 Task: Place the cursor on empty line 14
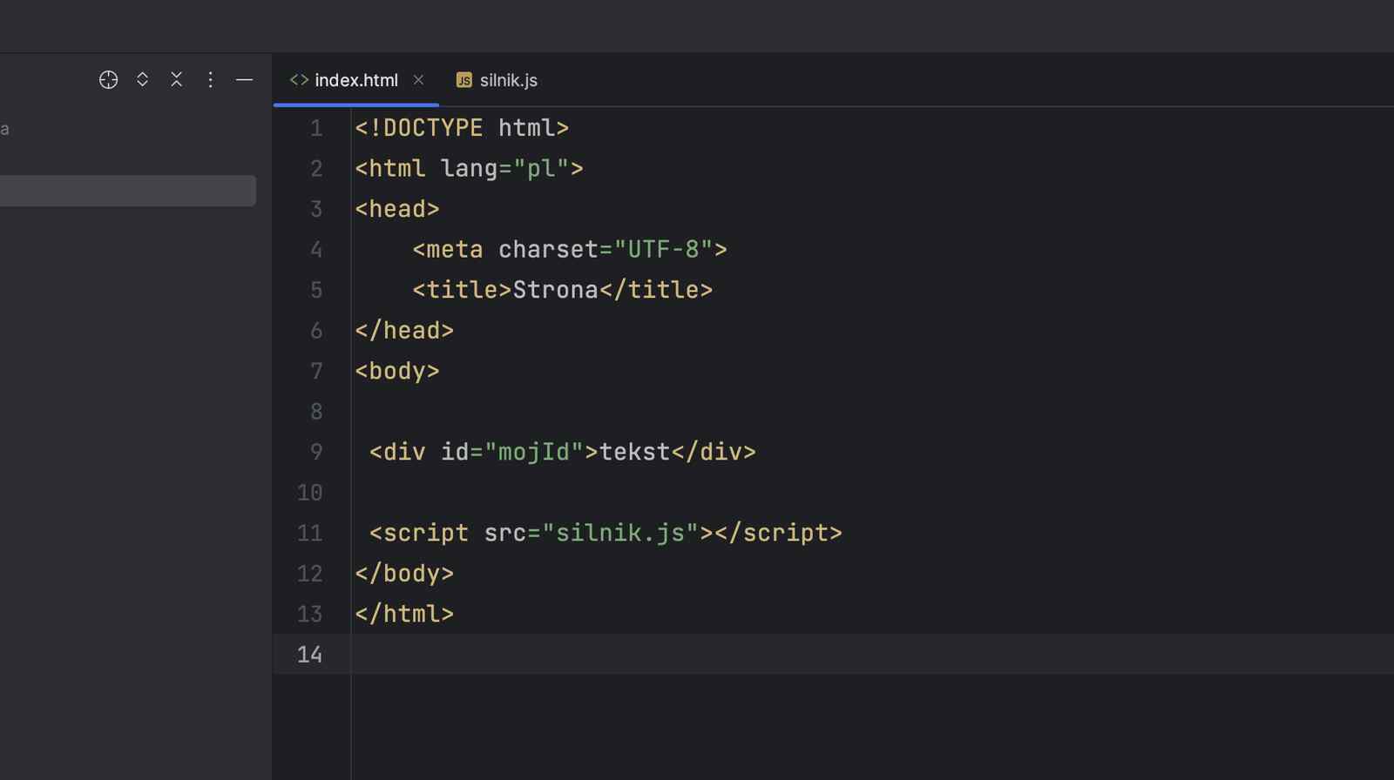click(871, 655)
